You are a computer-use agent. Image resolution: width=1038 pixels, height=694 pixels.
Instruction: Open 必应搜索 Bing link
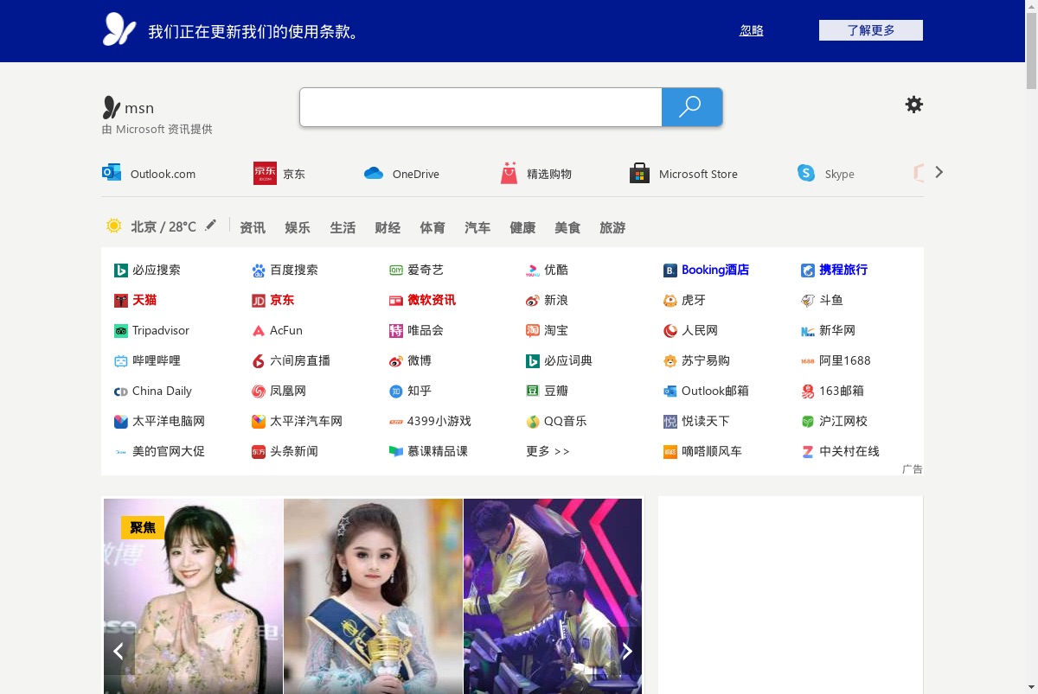tap(147, 270)
